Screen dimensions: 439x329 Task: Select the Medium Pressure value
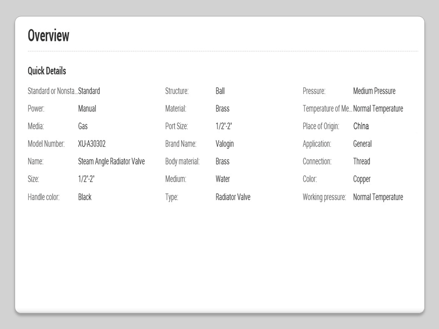pyautogui.click(x=374, y=91)
